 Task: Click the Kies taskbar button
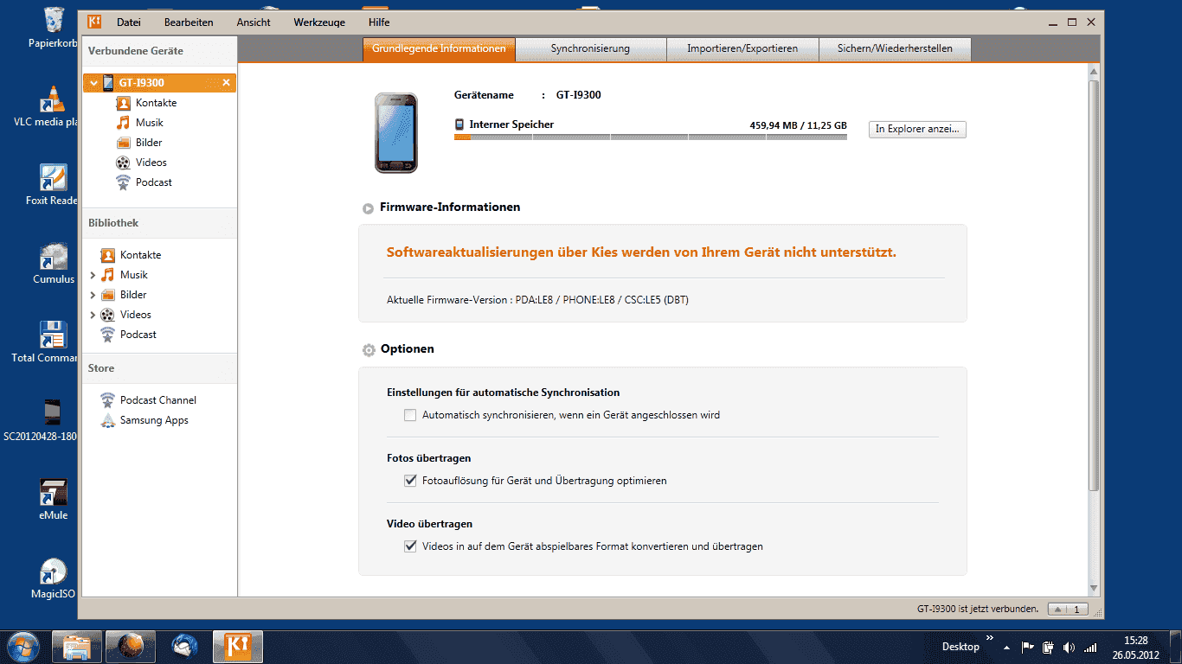pyautogui.click(x=237, y=647)
